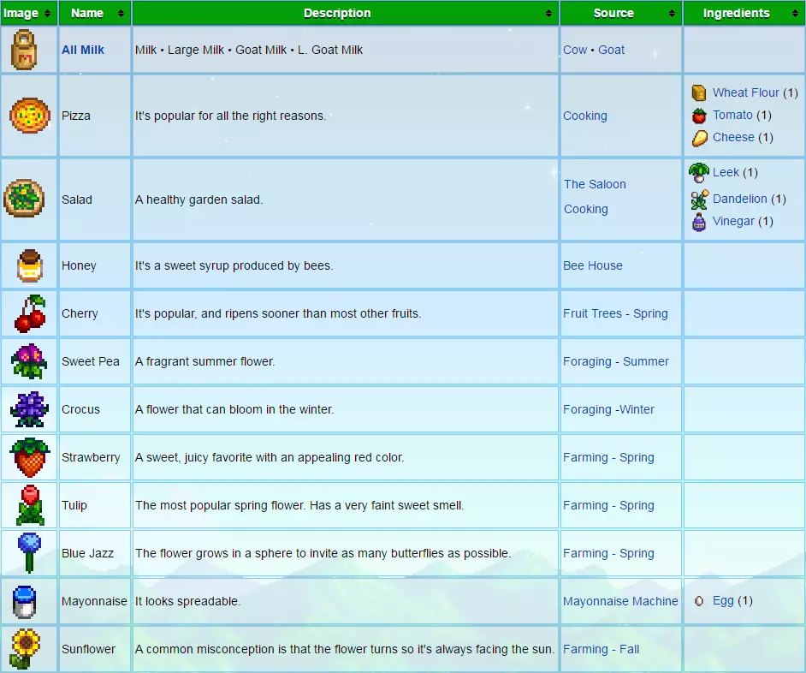Open the Cheese ingredient link
Screen dimensions: 806x673
pos(733,137)
